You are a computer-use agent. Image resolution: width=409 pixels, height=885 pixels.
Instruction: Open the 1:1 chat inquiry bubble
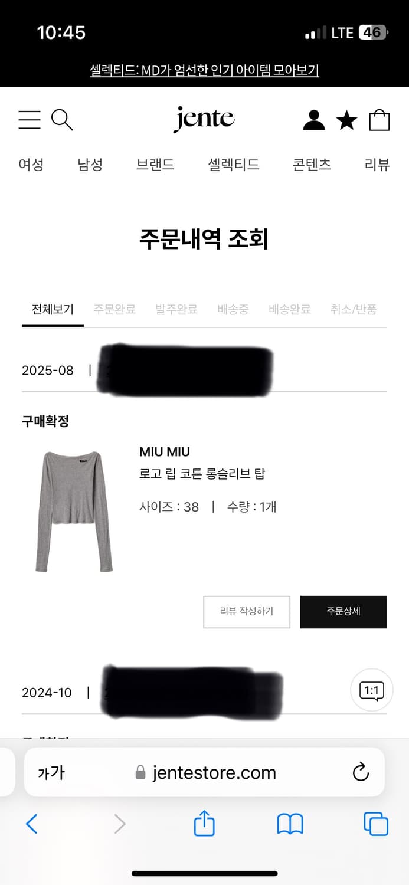(371, 690)
